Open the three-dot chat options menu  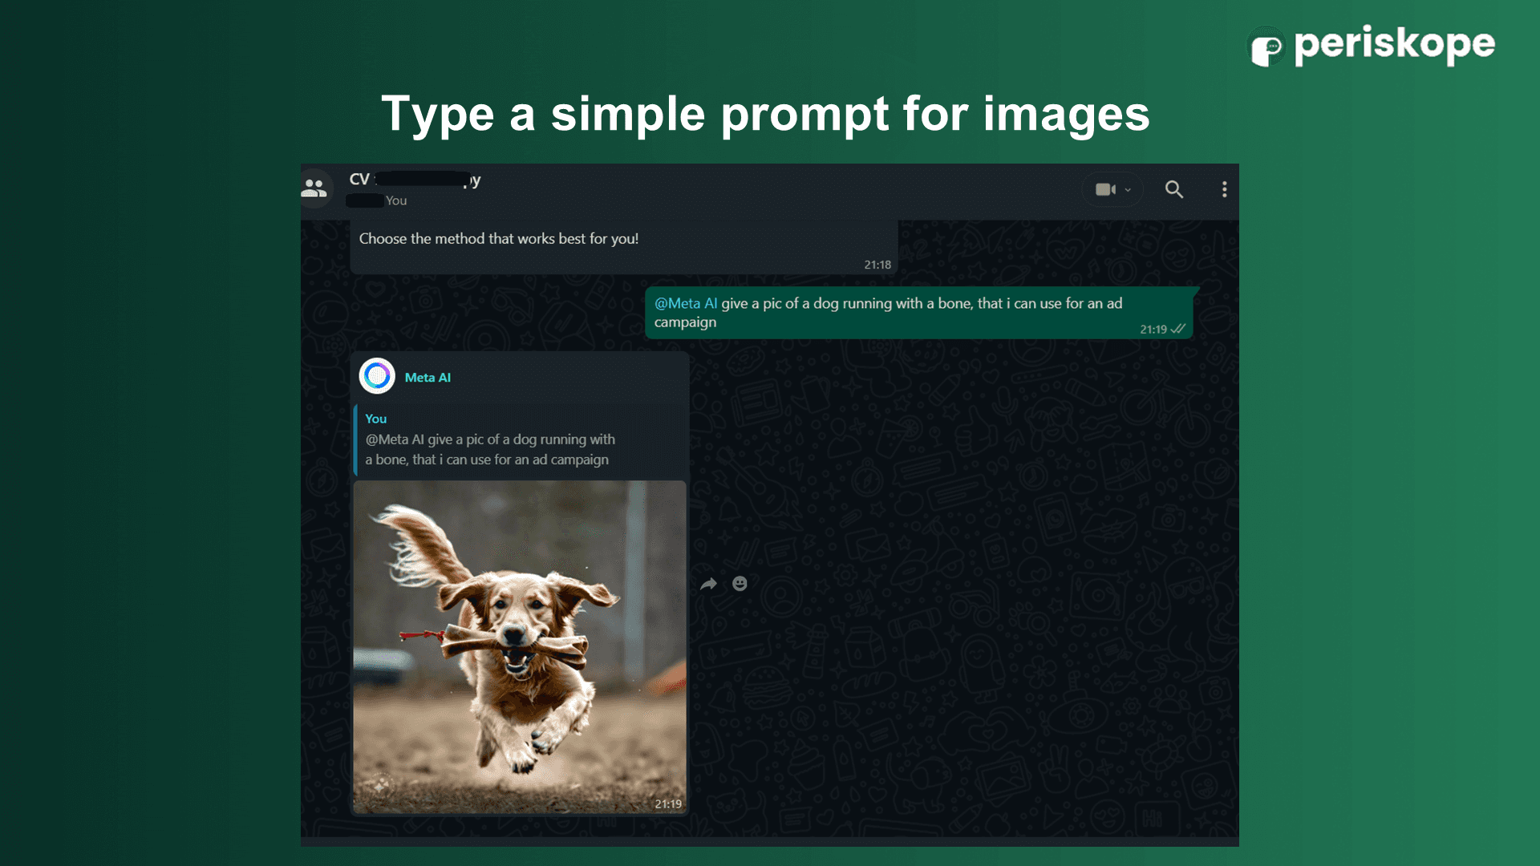[x=1224, y=190]
